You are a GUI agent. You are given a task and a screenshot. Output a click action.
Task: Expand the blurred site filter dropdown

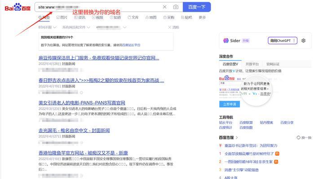tap(111, 27)
